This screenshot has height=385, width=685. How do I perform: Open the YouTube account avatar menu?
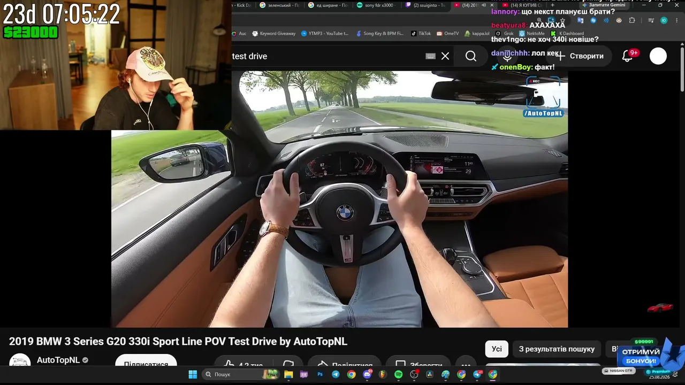click(x=658, y=56)
